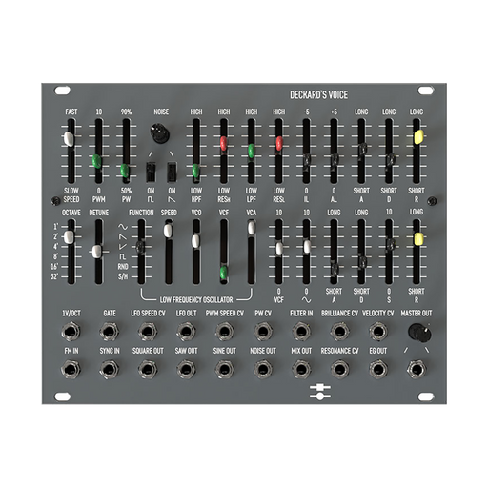Click the SAW OUT jack
Image resolution: width=488 pixels, height=488 pixels.
(x=186, y=369)
